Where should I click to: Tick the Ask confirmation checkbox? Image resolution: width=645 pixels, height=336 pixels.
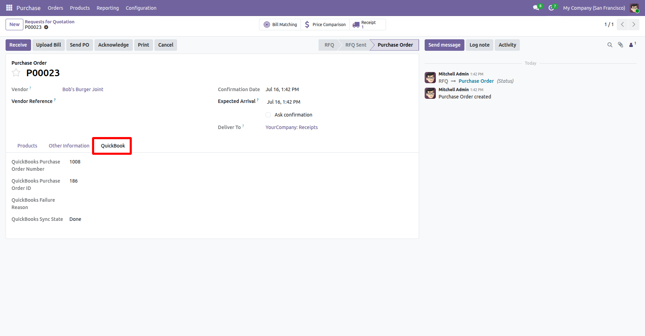tap(268, 115)
